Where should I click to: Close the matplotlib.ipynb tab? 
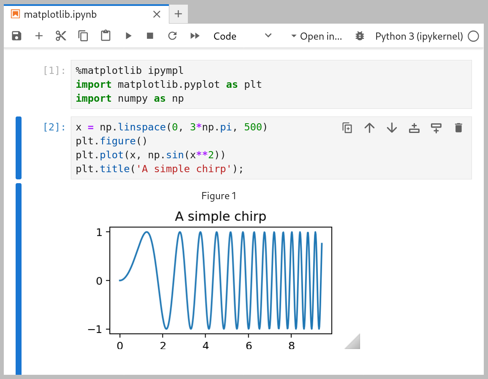[157, 14]
